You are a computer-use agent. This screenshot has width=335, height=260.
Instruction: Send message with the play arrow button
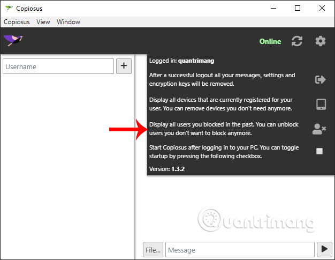coord(324,249)
